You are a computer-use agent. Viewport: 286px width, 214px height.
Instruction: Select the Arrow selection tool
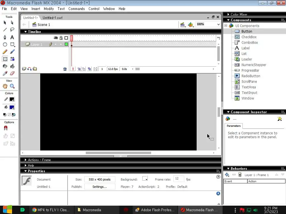tap(5, 22)
